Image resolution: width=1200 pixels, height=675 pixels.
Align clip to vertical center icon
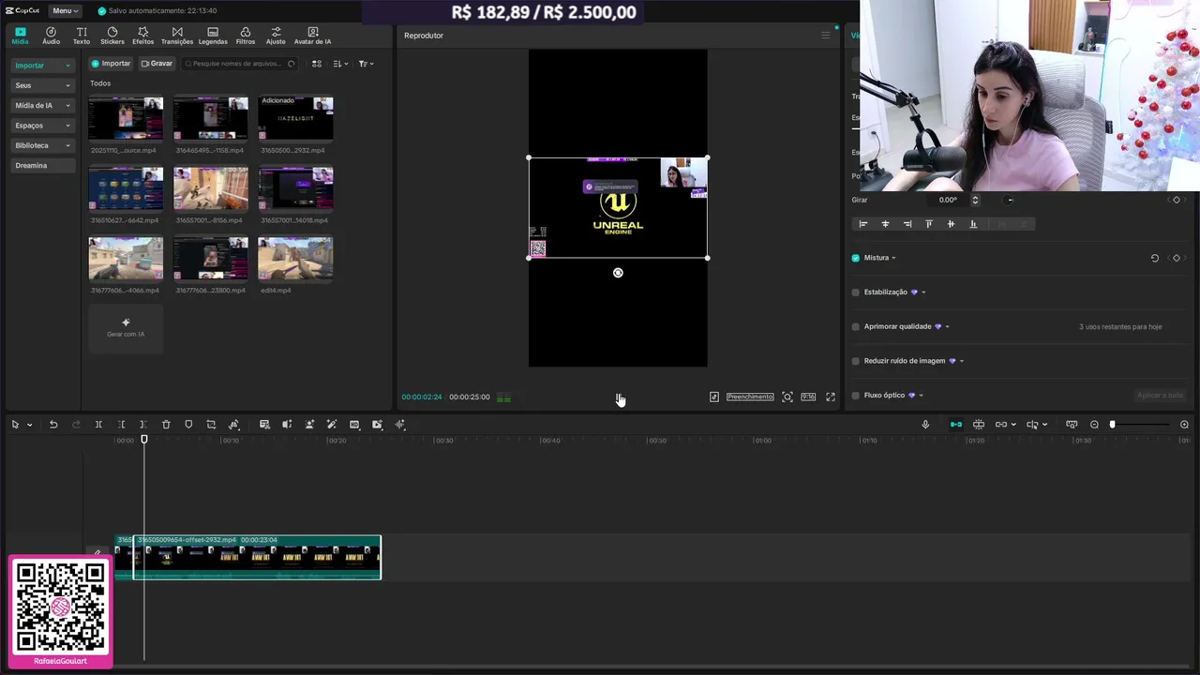[951, 224]
